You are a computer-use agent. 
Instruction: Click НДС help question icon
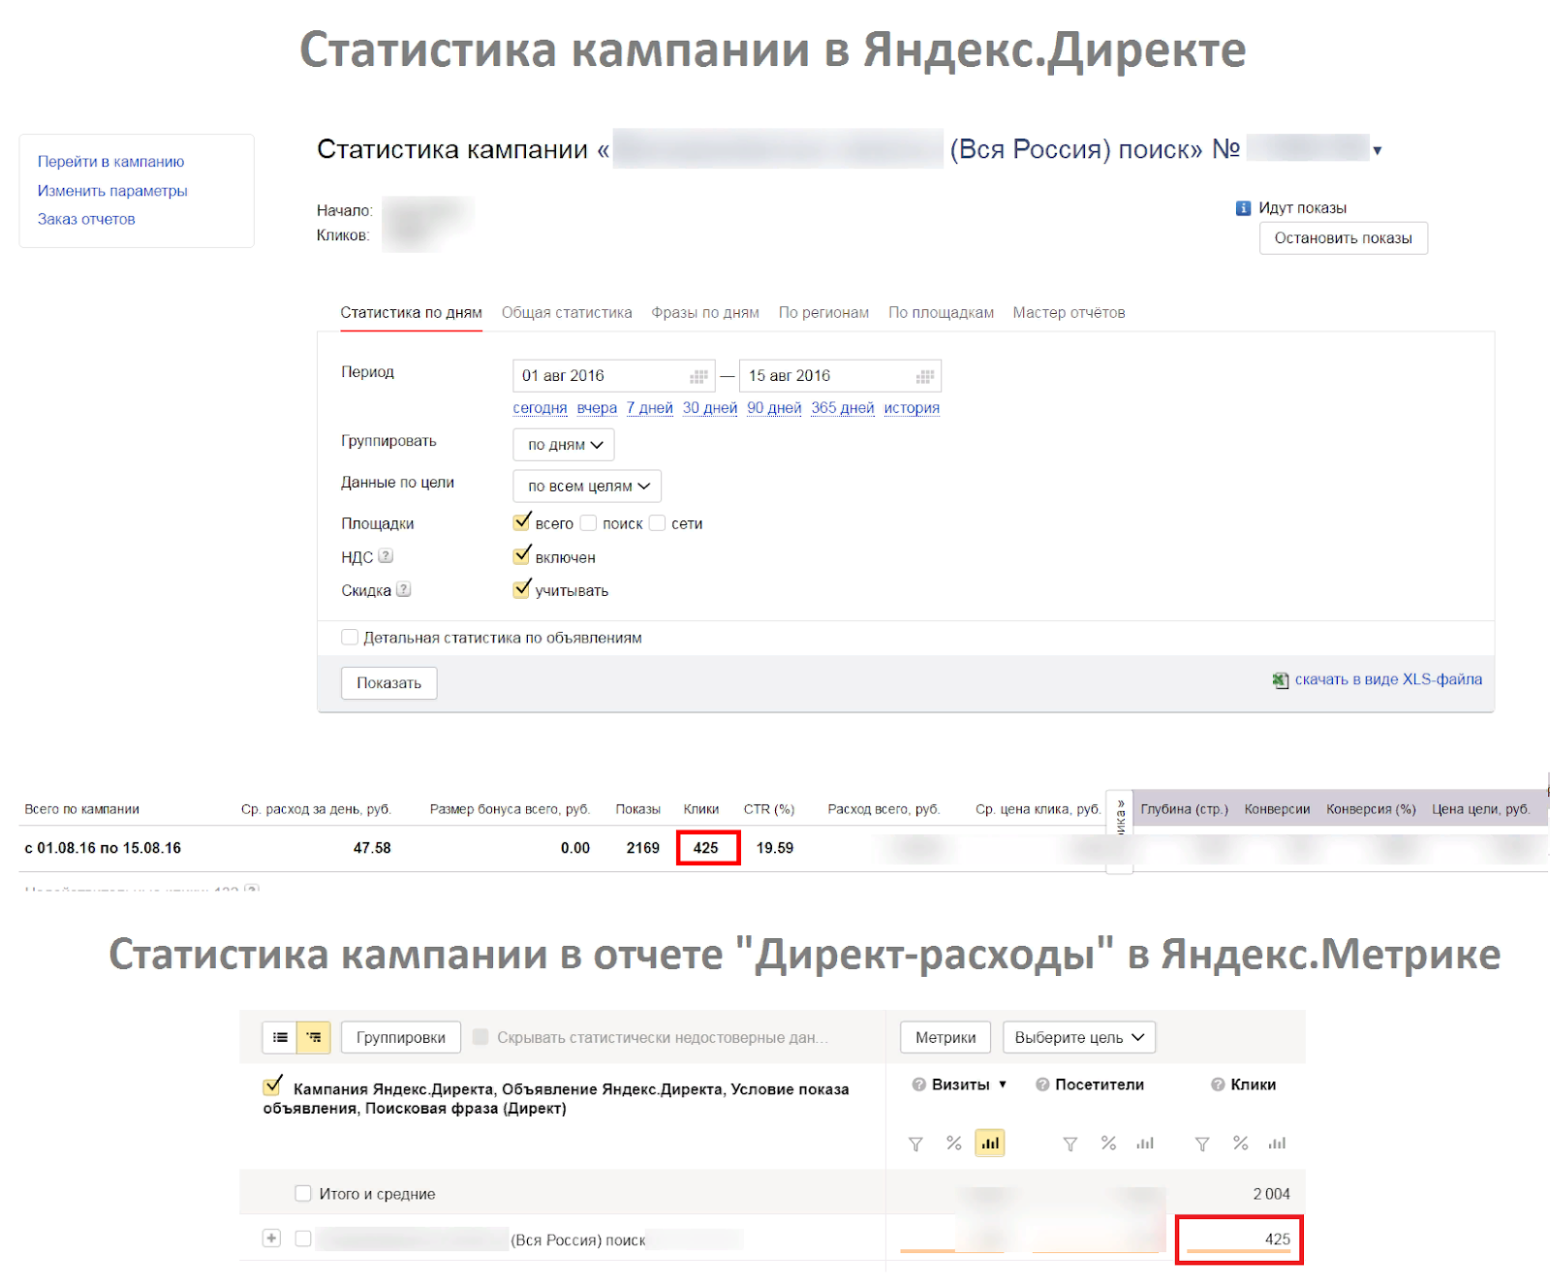(x=386, y=556)
